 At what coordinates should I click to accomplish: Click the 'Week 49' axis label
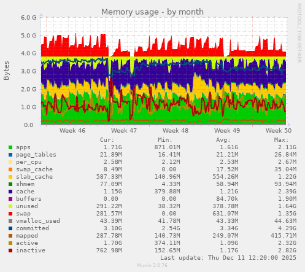(227, 131)
